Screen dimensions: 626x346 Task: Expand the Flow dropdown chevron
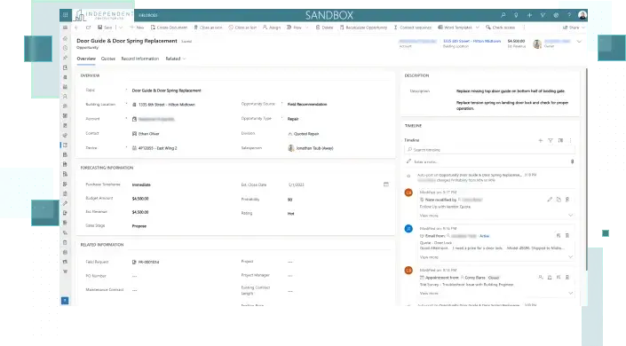[x=306, y=28]
